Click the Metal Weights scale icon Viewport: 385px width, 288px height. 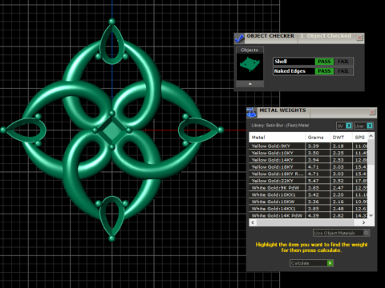coord(251,113)
